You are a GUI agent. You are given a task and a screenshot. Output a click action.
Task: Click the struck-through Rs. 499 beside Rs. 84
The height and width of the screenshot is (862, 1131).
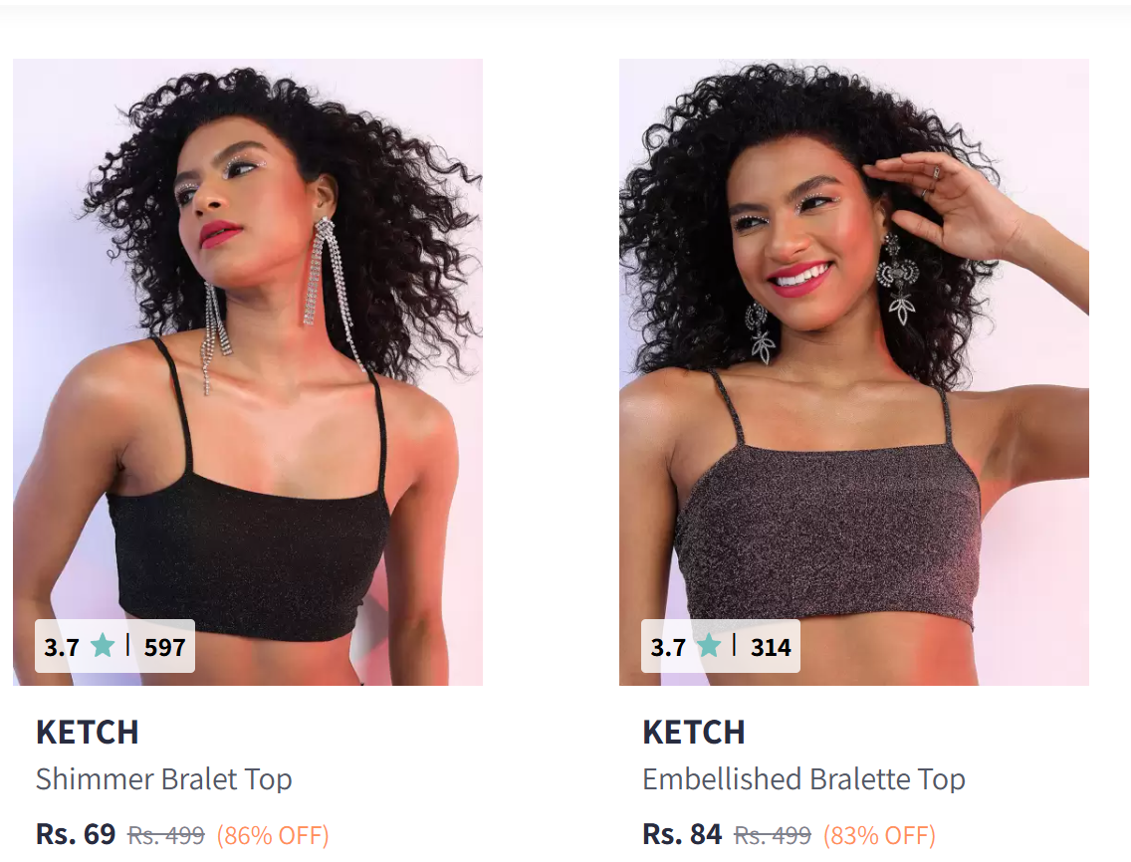(773, 835)
